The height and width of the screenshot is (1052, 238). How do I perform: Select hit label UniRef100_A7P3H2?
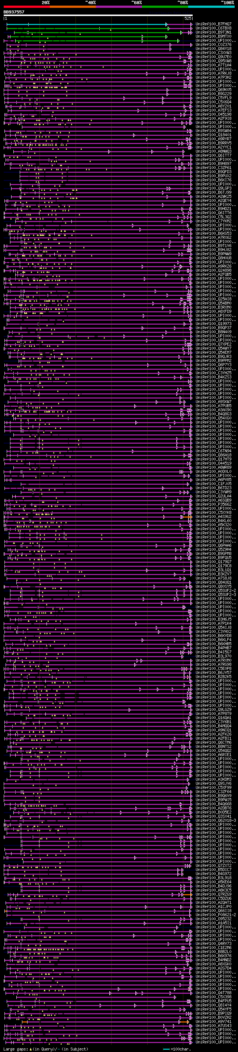[x=213, y=77]
